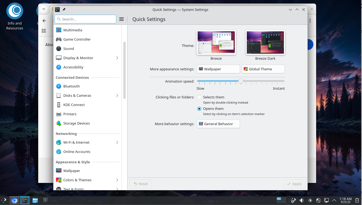The height and width of the screenshot is (205, 362).
Task: Open Storage Devices settings
Action: (76, 123)
